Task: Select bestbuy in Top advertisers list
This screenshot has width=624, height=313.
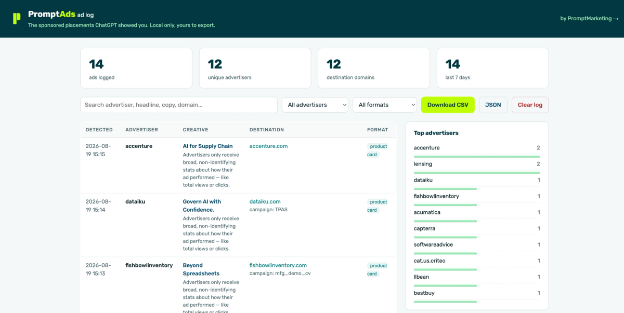Action: pos(477,293)
